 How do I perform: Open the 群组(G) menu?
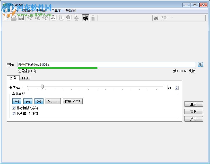click(42, 11)
